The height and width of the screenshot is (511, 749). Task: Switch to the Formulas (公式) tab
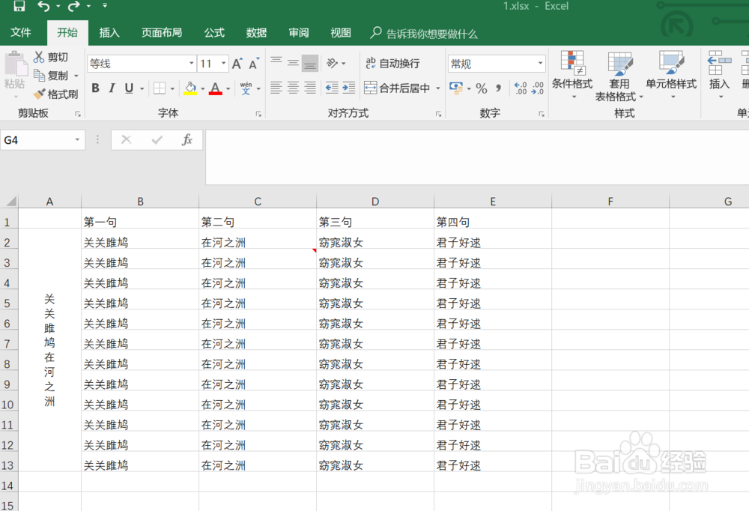pyautogui.click(x=214, y=32)
